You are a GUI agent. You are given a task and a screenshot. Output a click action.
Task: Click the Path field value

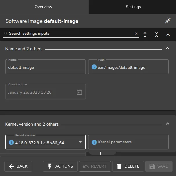tap(121, 67)
